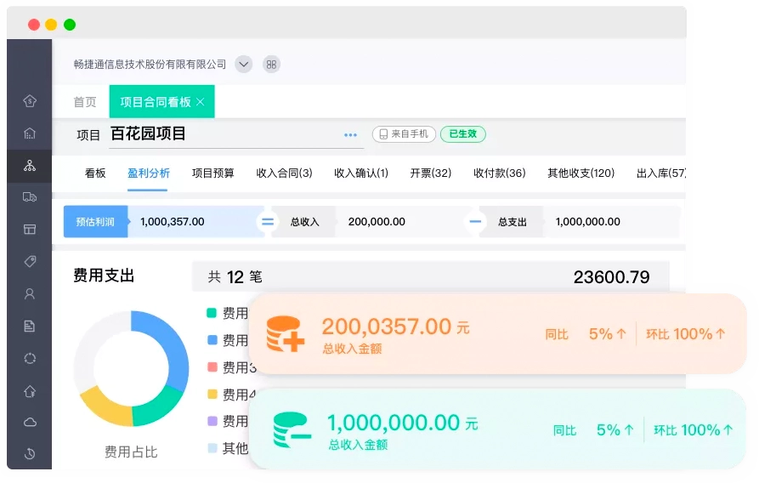The height and width of the screenshot is (483, 759).
Task: Open the 其他收支(120) sub-tab
Action: pyautogui.click(x=581, y=173)
